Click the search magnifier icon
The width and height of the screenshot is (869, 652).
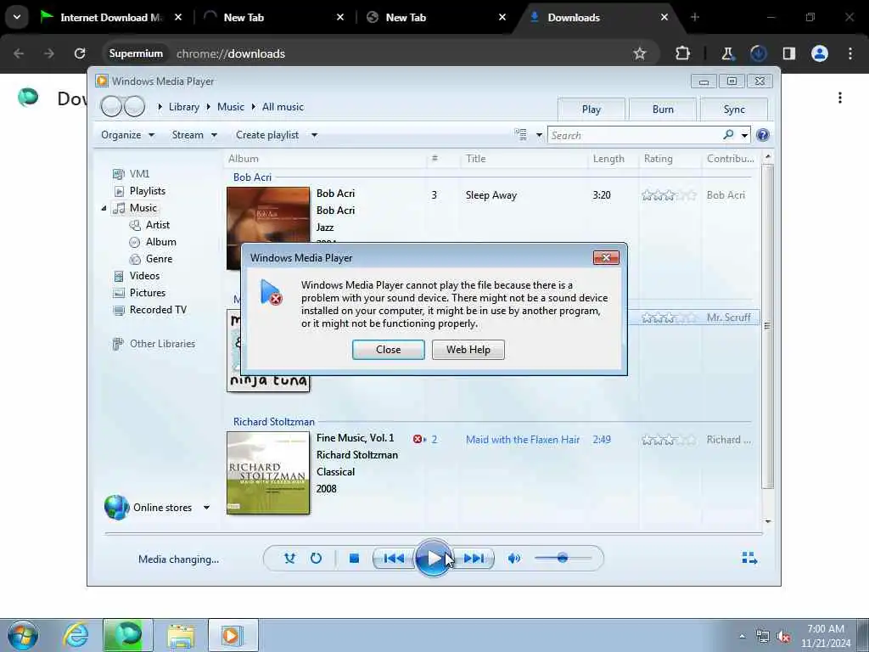tap(728, 135)
